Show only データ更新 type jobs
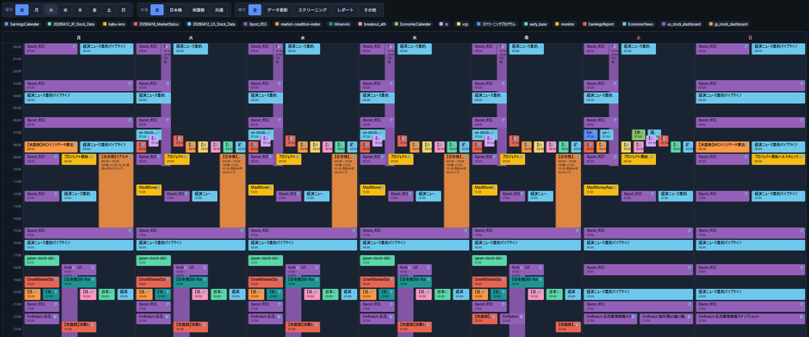809x337 pixels. tap(278, 11)
